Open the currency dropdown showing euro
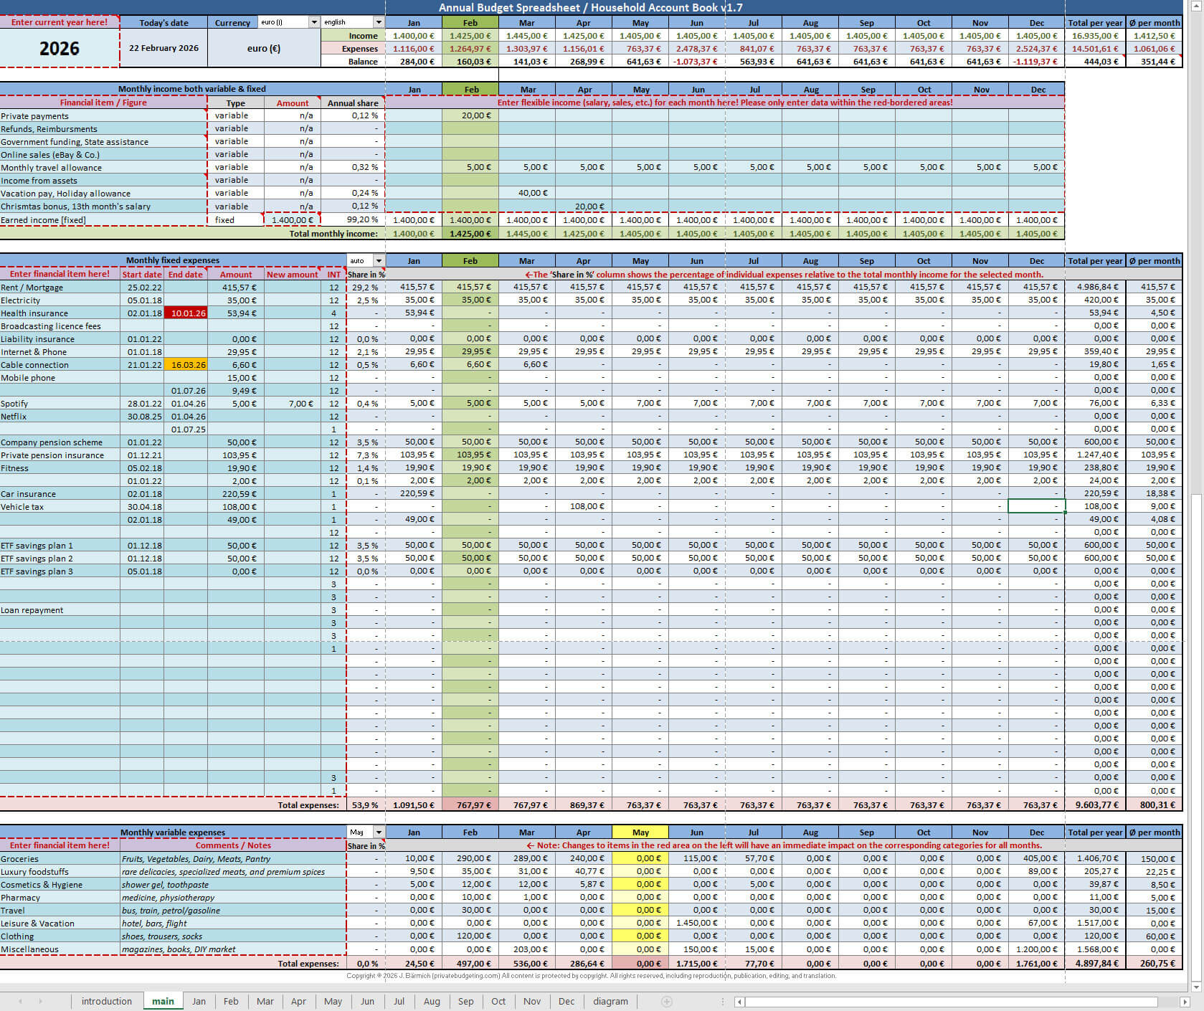This screenshot has width=1204, height=1011. [x=313, y=22]
